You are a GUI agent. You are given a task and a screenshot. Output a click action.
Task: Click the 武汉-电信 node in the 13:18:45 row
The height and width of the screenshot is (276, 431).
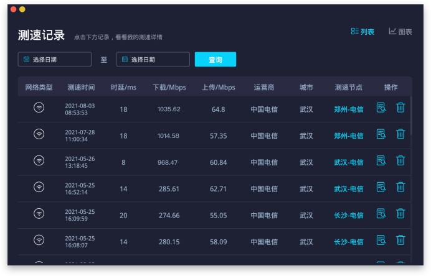(x=348, y=162)
